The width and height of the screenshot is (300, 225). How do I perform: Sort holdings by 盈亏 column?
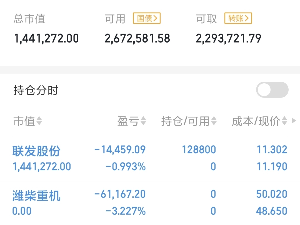click(x=132, y=121)
